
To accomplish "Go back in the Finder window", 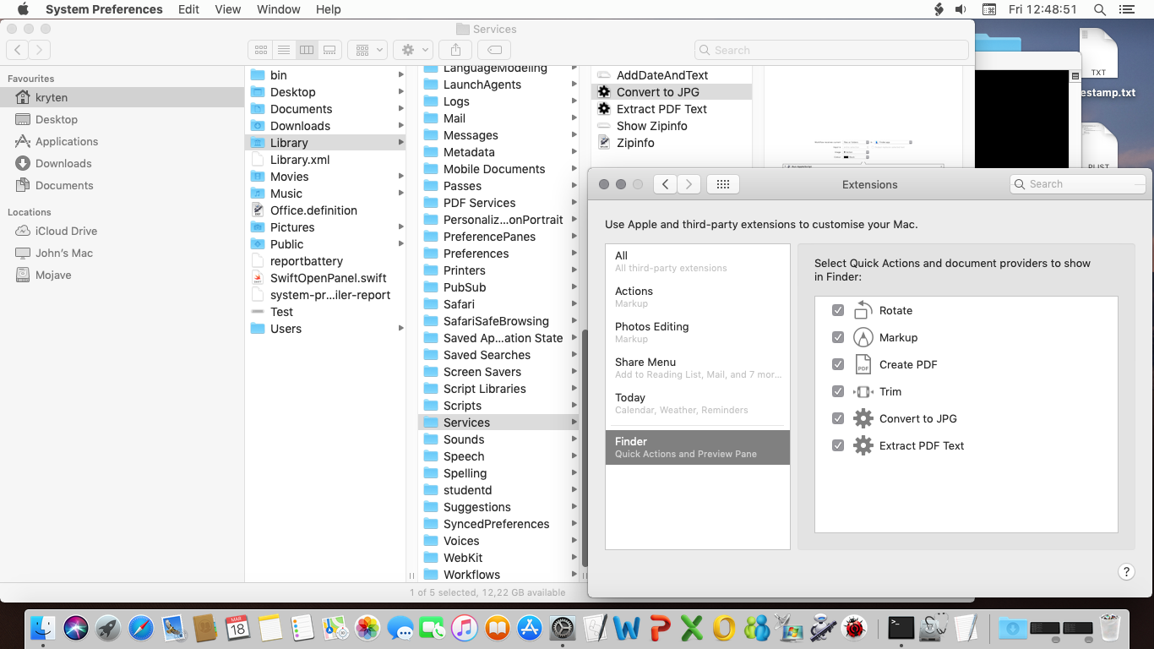I will point(18,50).
